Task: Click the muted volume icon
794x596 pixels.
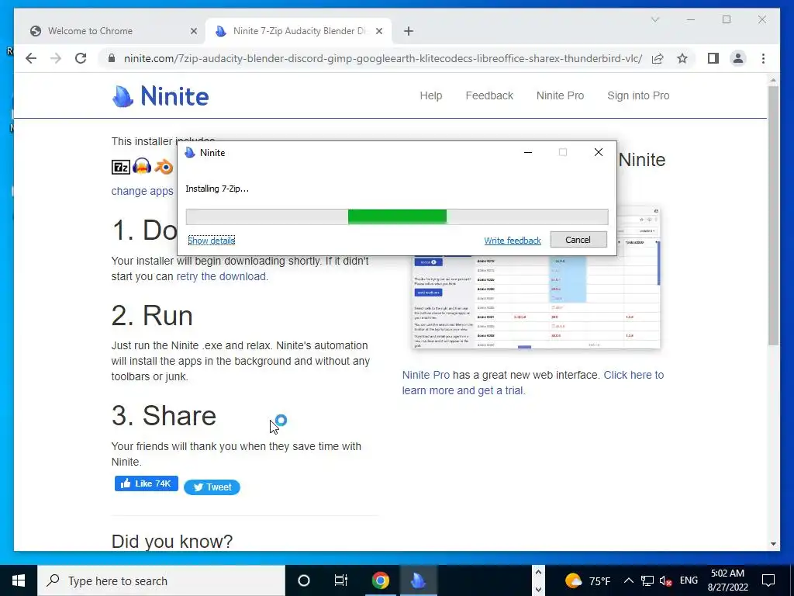Action: pos(665,580)
